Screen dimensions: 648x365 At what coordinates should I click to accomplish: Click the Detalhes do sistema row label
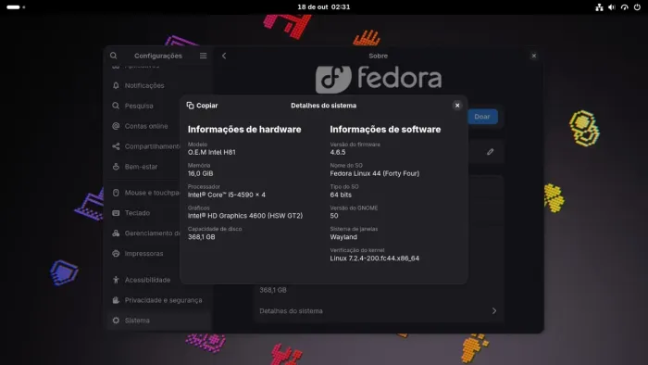(291, 311)
